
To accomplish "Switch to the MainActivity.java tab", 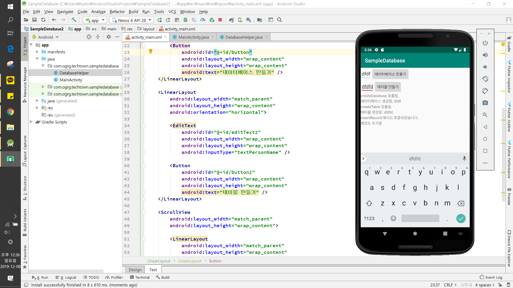I will [193, 37].
